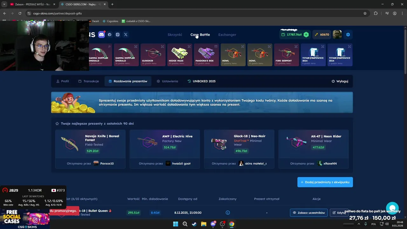Open the Skrzynki menu item
The width and height of the screenshot is (407, 229).
pos(175,35)
